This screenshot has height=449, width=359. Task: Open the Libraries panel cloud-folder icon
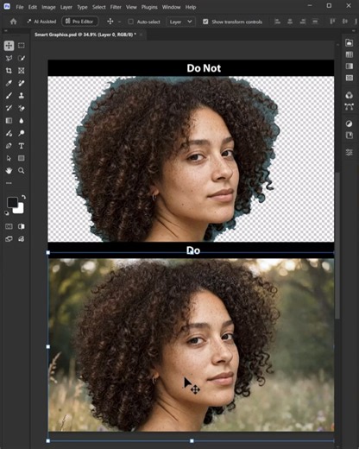click(350, 43)
